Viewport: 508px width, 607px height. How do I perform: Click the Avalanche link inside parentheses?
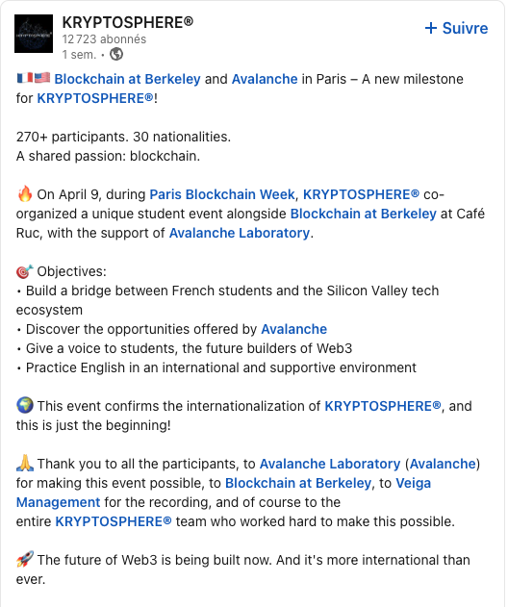(443, 464)
